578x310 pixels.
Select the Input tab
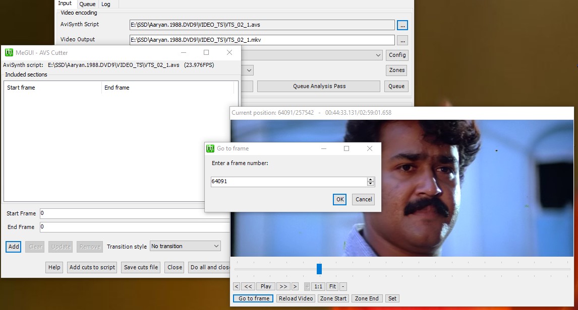(x=65, y=4)
